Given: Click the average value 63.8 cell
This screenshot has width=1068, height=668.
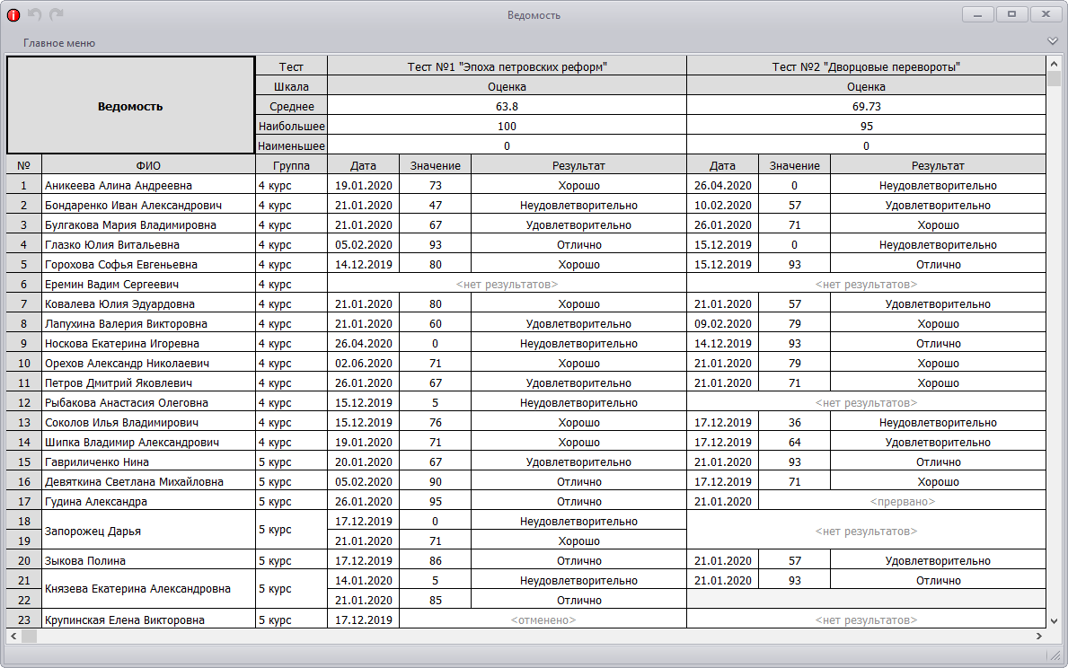Looking at the screenshot, I should (x=507, y=106).
